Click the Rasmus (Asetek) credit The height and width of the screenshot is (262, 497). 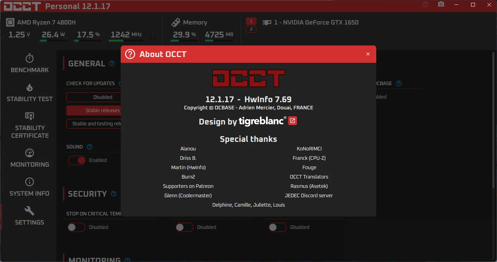coord(309,186)
